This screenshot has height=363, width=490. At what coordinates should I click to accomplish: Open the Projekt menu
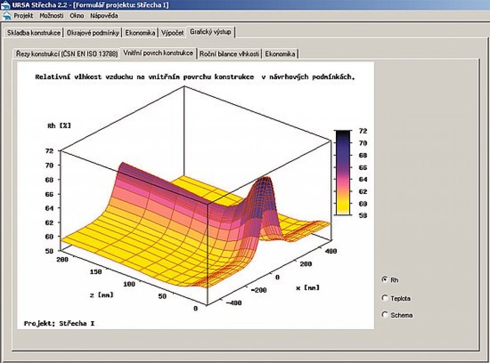23,16
